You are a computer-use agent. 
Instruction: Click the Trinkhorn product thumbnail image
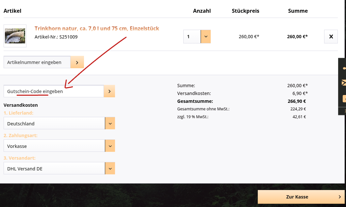click(15, 36)
